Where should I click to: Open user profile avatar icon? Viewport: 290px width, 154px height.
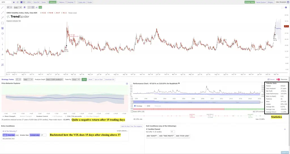click(x=288, y=2)
